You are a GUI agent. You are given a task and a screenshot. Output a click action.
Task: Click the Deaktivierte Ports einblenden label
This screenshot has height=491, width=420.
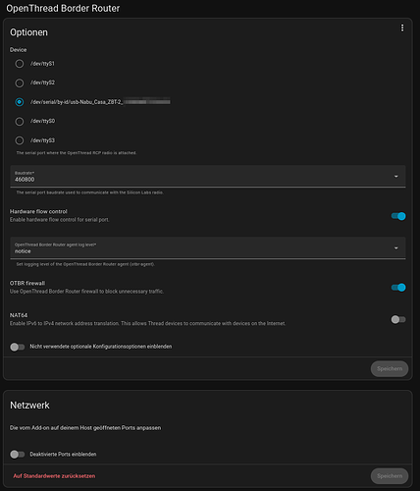click(x=63, y=455)
